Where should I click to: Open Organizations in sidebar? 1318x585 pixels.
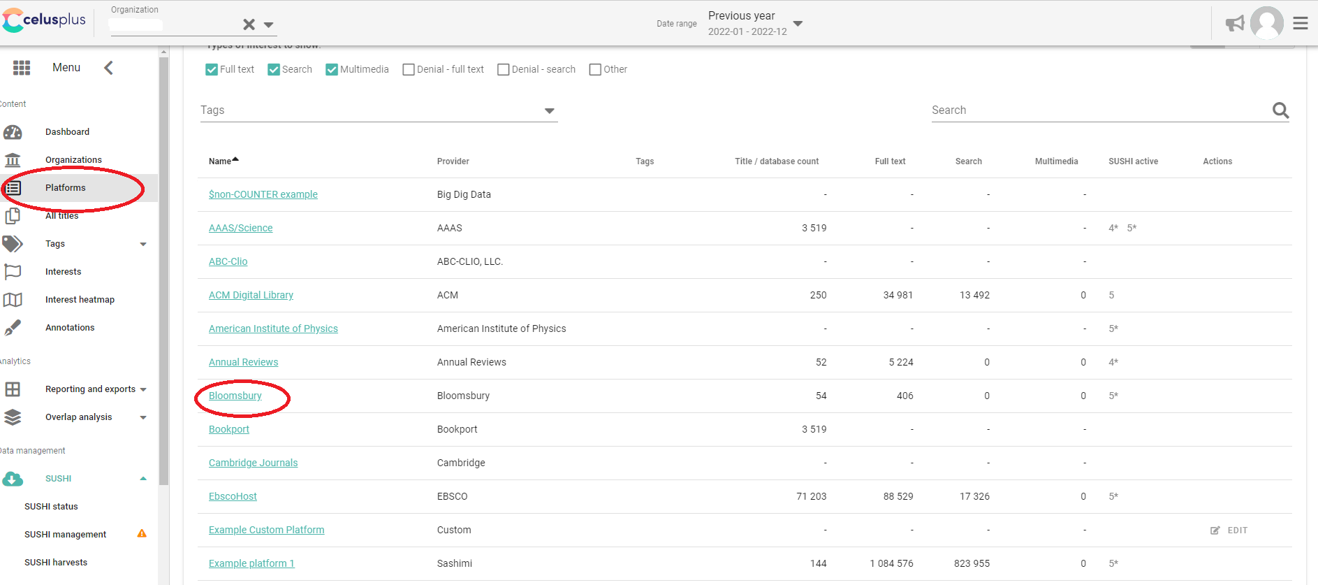point(73,160)
